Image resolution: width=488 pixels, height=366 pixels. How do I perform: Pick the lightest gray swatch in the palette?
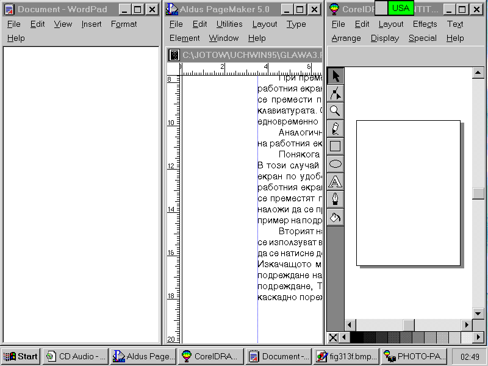(x=467, y=337)
